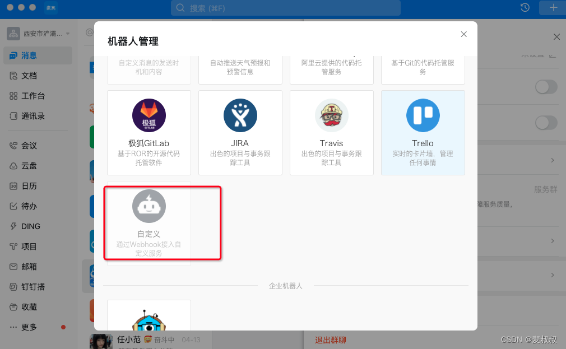566x349 pixels.
Task: Select the 极狐GitLab robot icon
Action: pyautogui.click(x=149, y=115)
